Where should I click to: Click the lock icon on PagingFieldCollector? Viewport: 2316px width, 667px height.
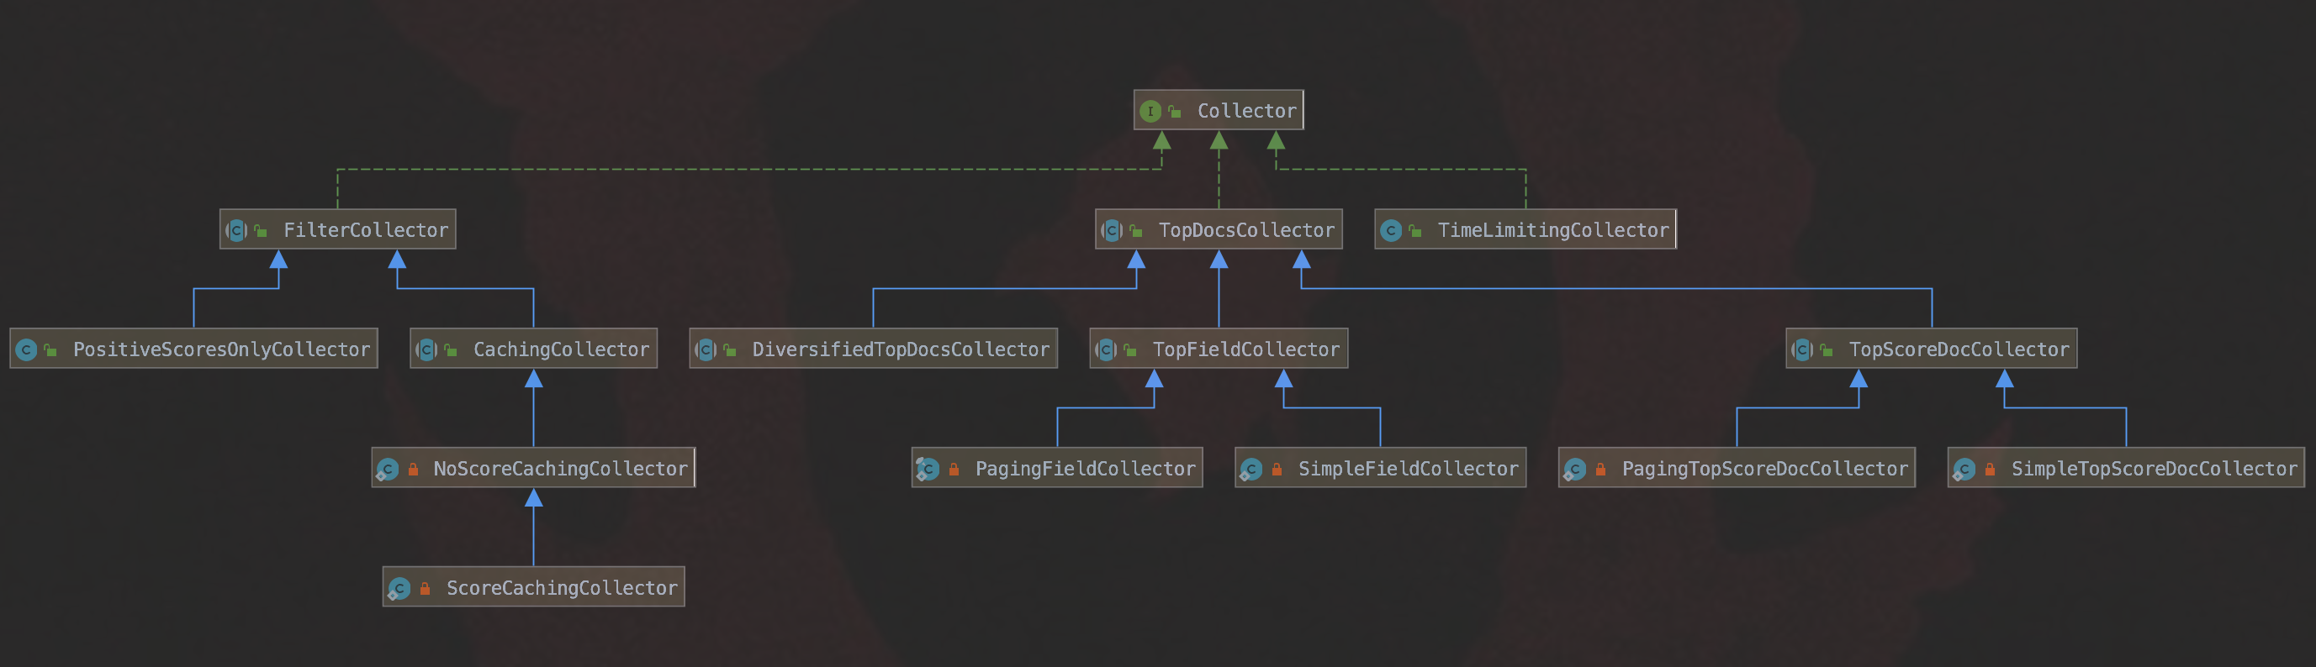click(x=954, y=469)
